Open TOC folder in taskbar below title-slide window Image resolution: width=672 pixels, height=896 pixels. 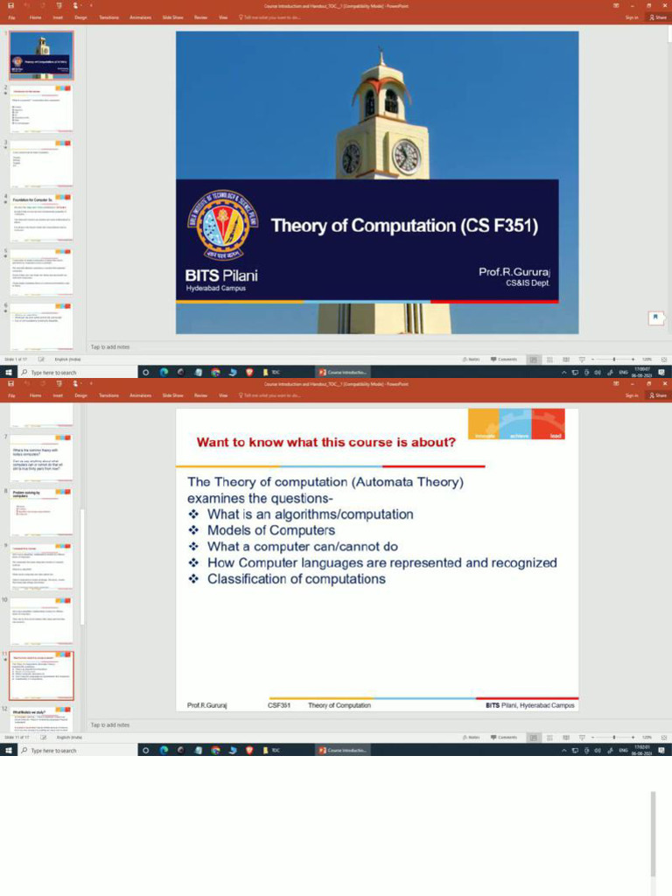click(x=271, y=372)
